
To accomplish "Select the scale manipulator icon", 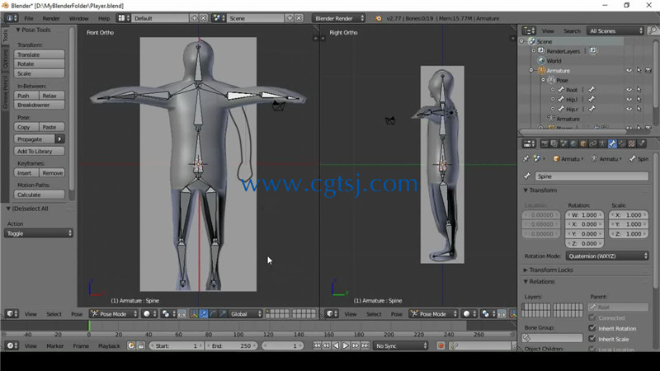I will [223, 314].
